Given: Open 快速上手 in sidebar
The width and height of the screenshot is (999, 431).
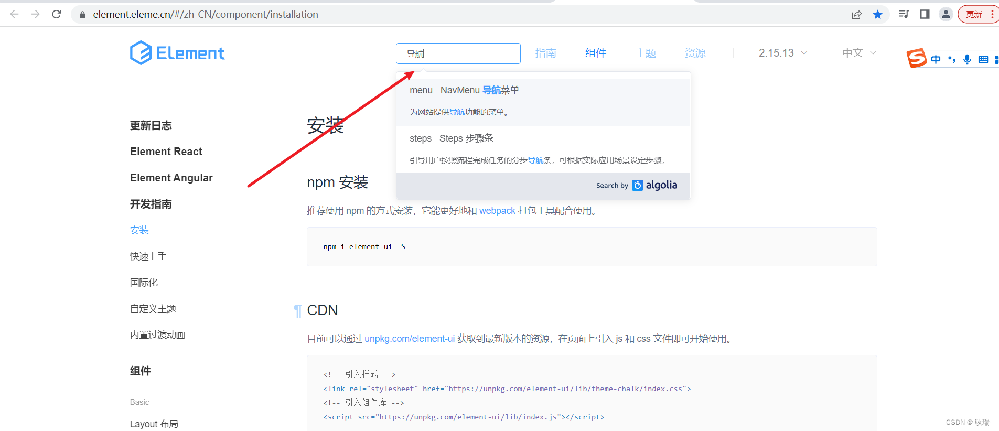Looking at the screenshot, I should coord(148,256).
